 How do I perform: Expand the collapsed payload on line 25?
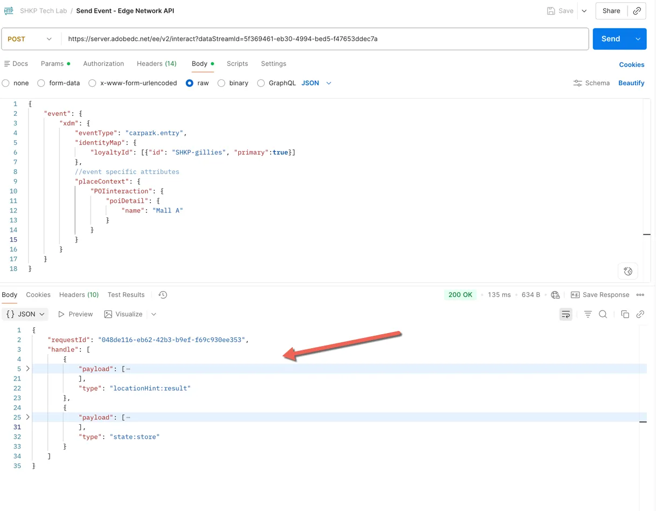(28, 417)
